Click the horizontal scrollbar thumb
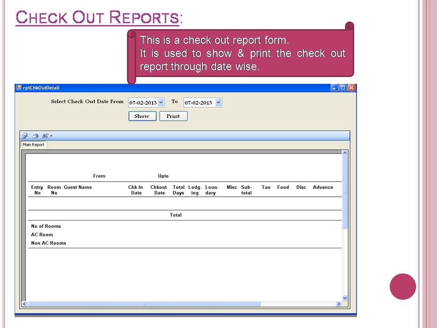Screen dimensions: 437x328 (144, 304)
